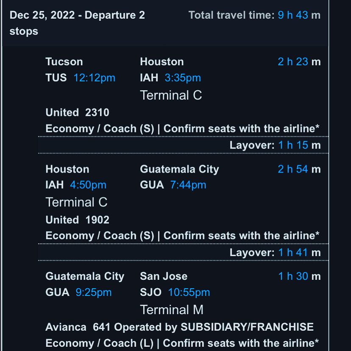
Task: Select the Tucson TUS 12:12pm departure time
Action: (94, 78)
